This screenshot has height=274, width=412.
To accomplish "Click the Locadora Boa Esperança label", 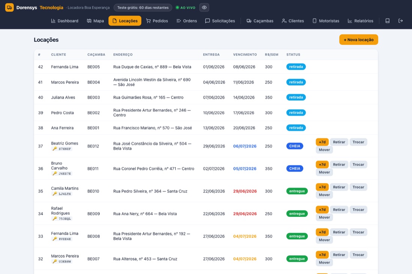I will click(x=88, y=7).
